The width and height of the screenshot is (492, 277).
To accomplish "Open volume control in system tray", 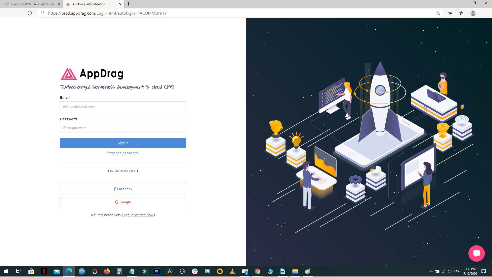I will (450, 272).
